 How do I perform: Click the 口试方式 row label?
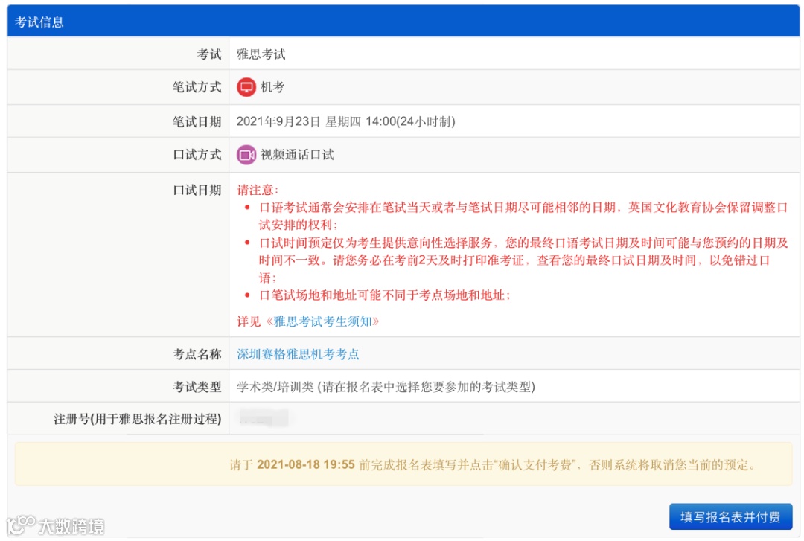pos(197,155)
